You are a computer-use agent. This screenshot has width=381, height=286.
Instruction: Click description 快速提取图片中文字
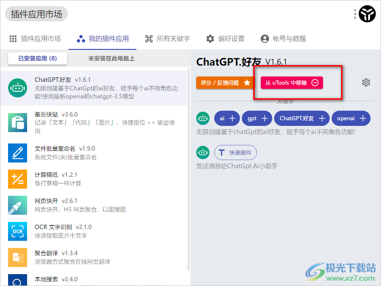pos(61,236)
